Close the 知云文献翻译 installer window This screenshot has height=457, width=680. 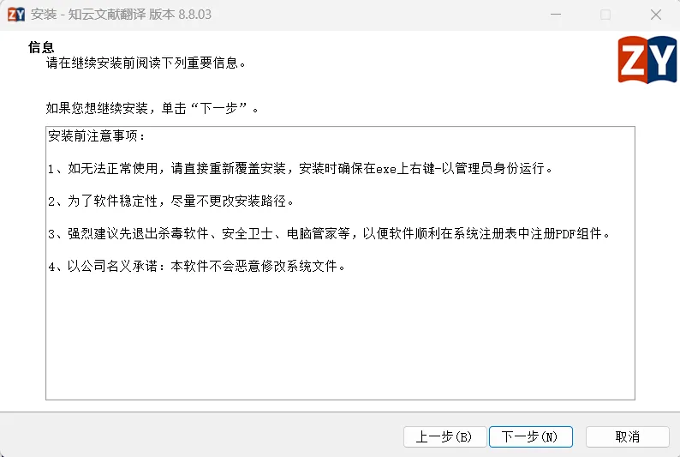point(656,15)
